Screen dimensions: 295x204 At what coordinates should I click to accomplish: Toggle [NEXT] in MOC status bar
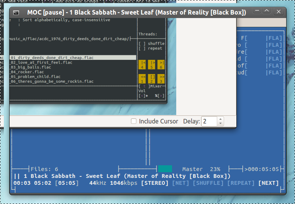click(x=269, y=183)
